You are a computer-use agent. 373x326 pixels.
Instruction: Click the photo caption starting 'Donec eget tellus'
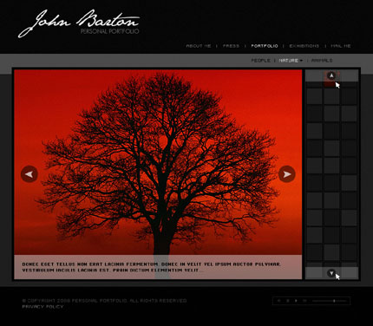pyautogui.click(x=152, y=267)
